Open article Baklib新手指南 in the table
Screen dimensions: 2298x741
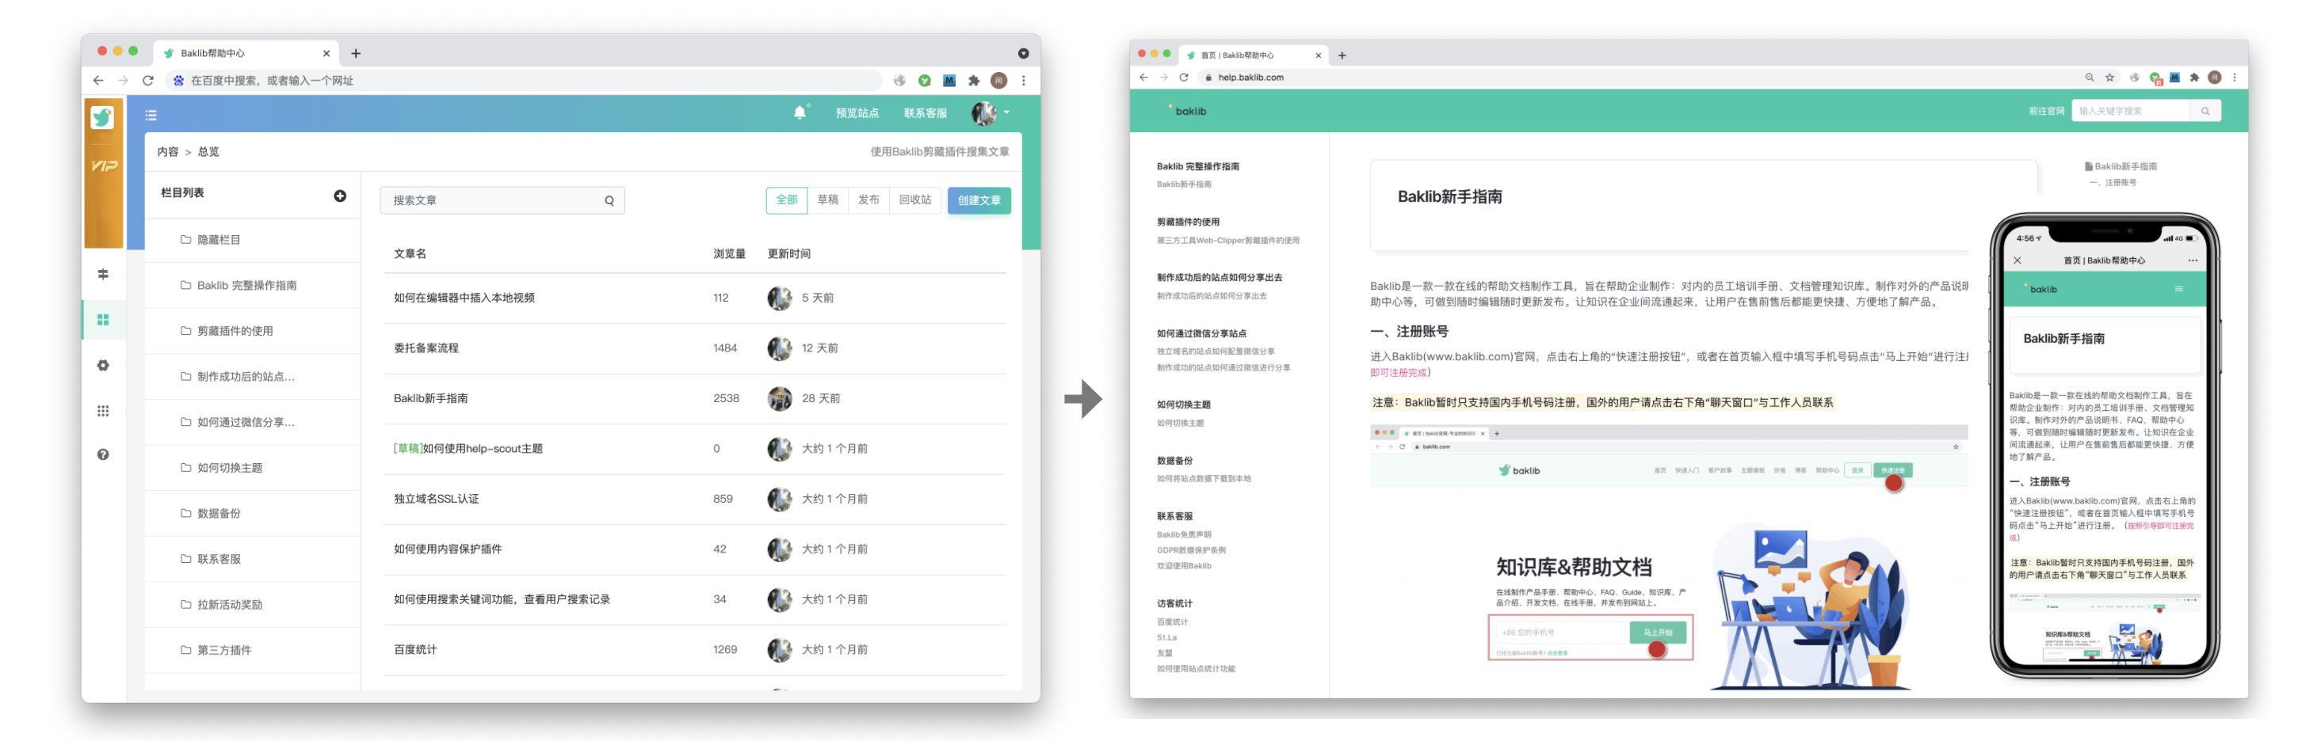(x=430, y=397)
